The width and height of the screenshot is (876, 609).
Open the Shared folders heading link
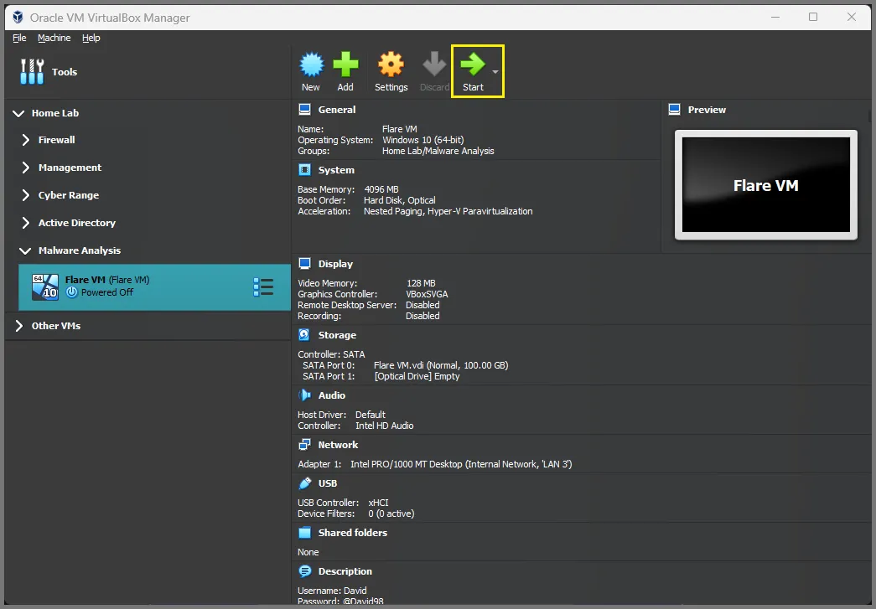[353, 533]
